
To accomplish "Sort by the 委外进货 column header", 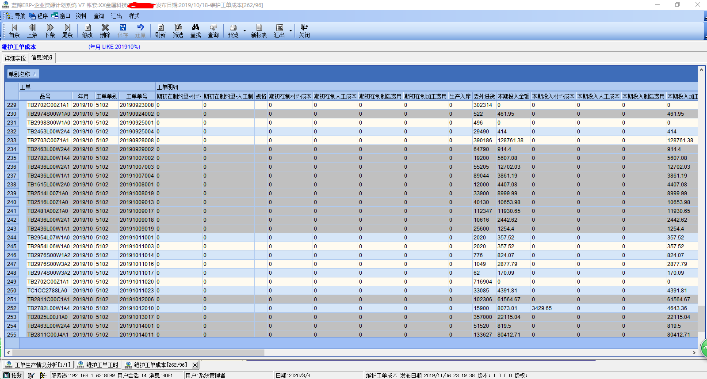I will (484, 96).
